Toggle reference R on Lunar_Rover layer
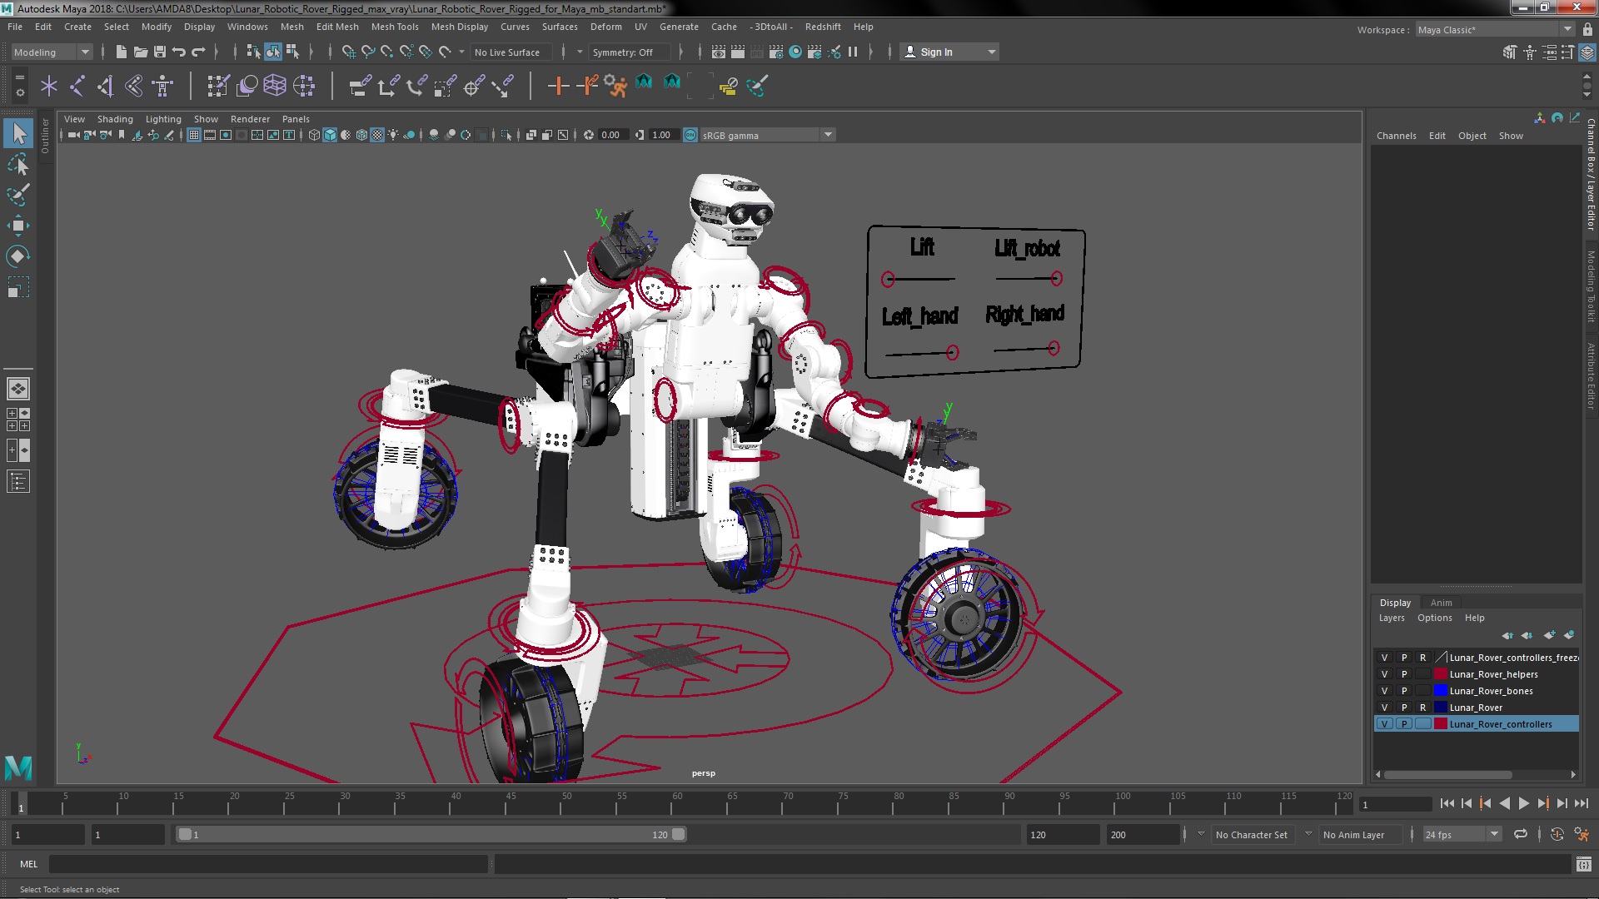This screenshot has height=899, width=1599. pos(1423,708)
